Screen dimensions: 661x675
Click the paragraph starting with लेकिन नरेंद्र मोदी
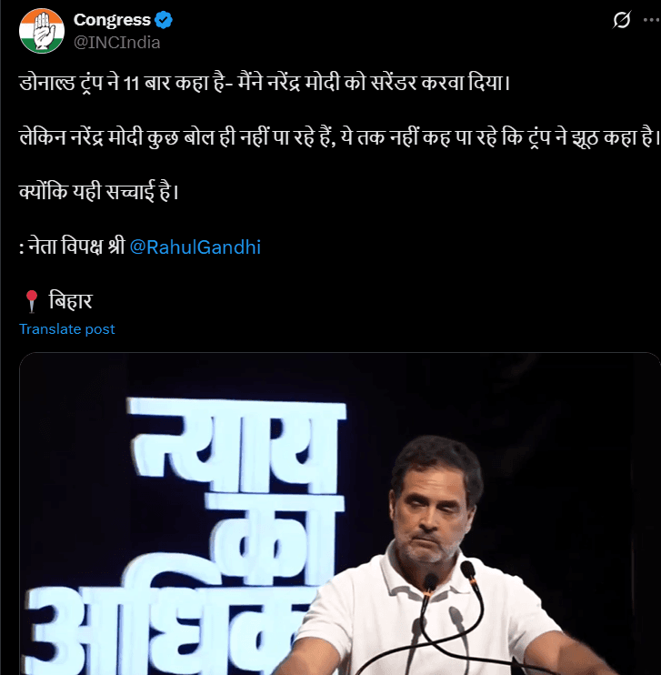[340, 137]
